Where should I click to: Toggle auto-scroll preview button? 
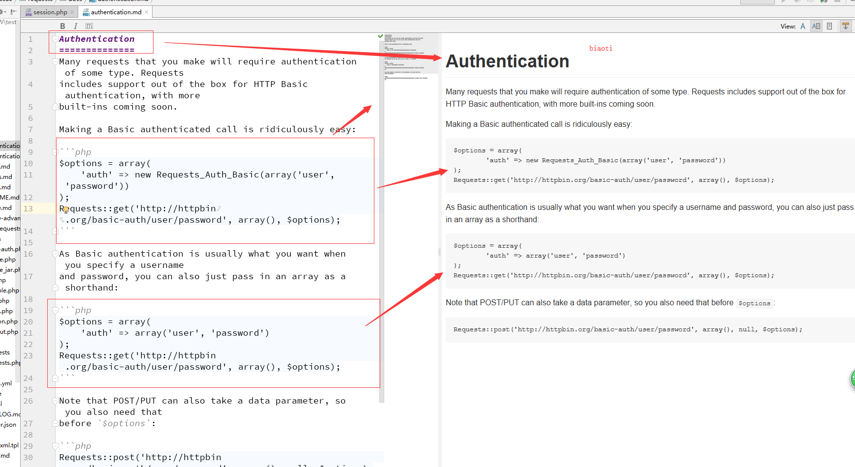coord(846,26)
